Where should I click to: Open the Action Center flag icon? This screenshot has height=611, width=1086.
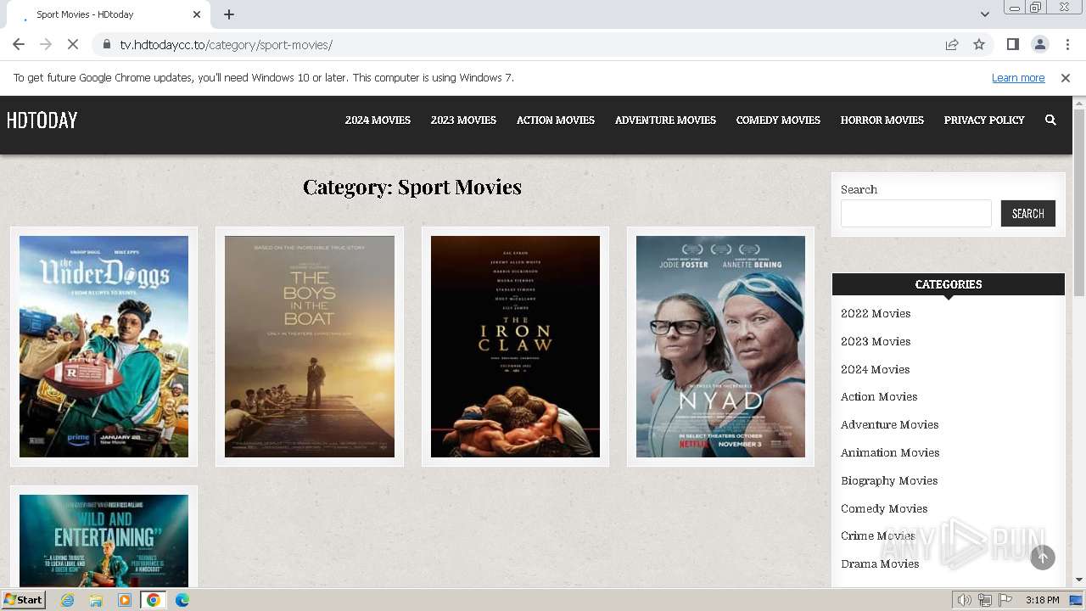1005,600
